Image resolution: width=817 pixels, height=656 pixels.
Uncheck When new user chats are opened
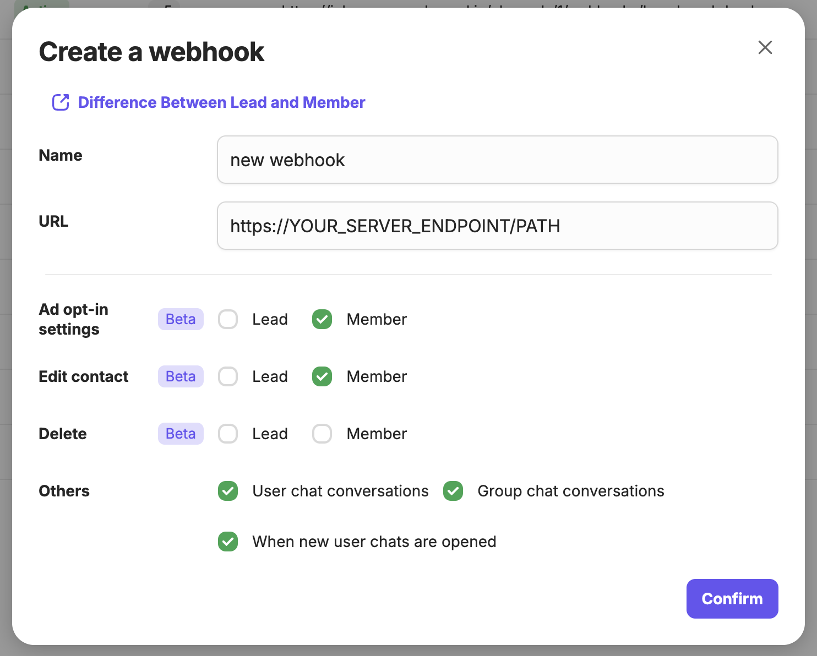click(228, 542)
